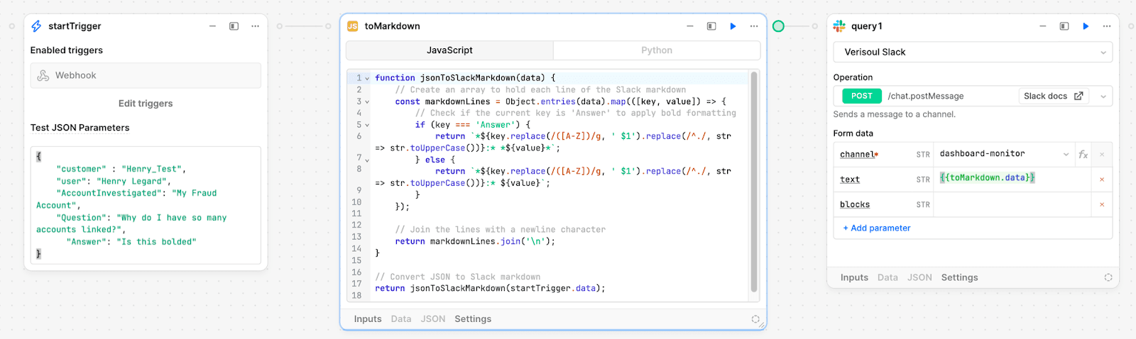This screenshot has width=1136, height=339.
Task: Toggle fx dynamic mode for channel field
Action: [1083, 155]
